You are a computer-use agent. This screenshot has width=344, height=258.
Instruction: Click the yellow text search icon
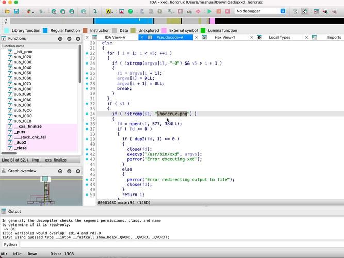tap(108, 11)
